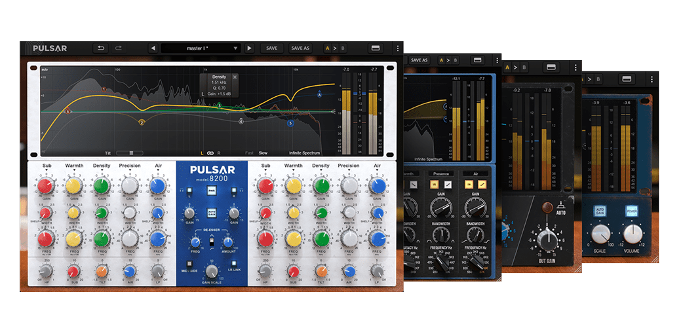The width and height of the screenshot is (683, 328).
Task: Select EQ node 1 on the curve display
Action: pyautogui.click(x=104, y=89)
